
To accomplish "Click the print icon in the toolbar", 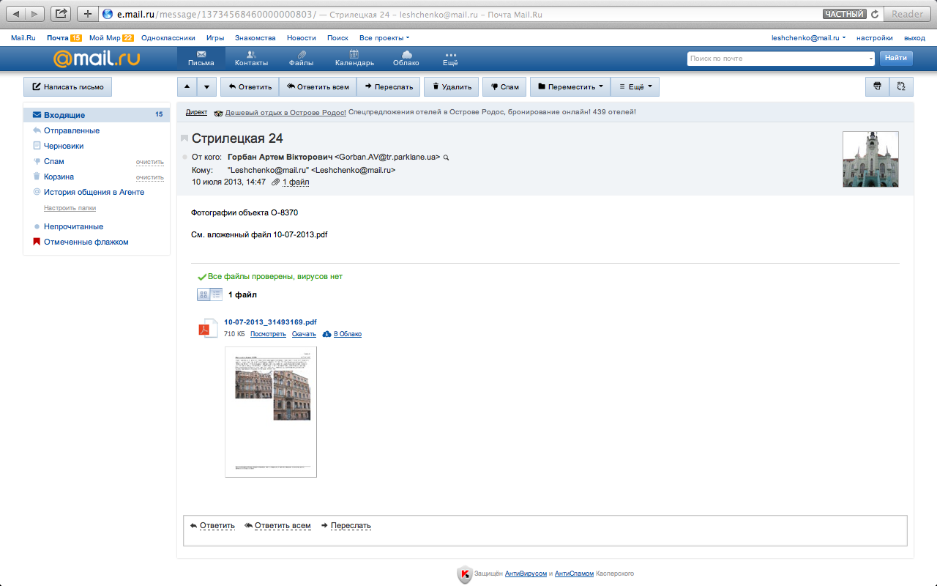I will [x=877, y=86].
